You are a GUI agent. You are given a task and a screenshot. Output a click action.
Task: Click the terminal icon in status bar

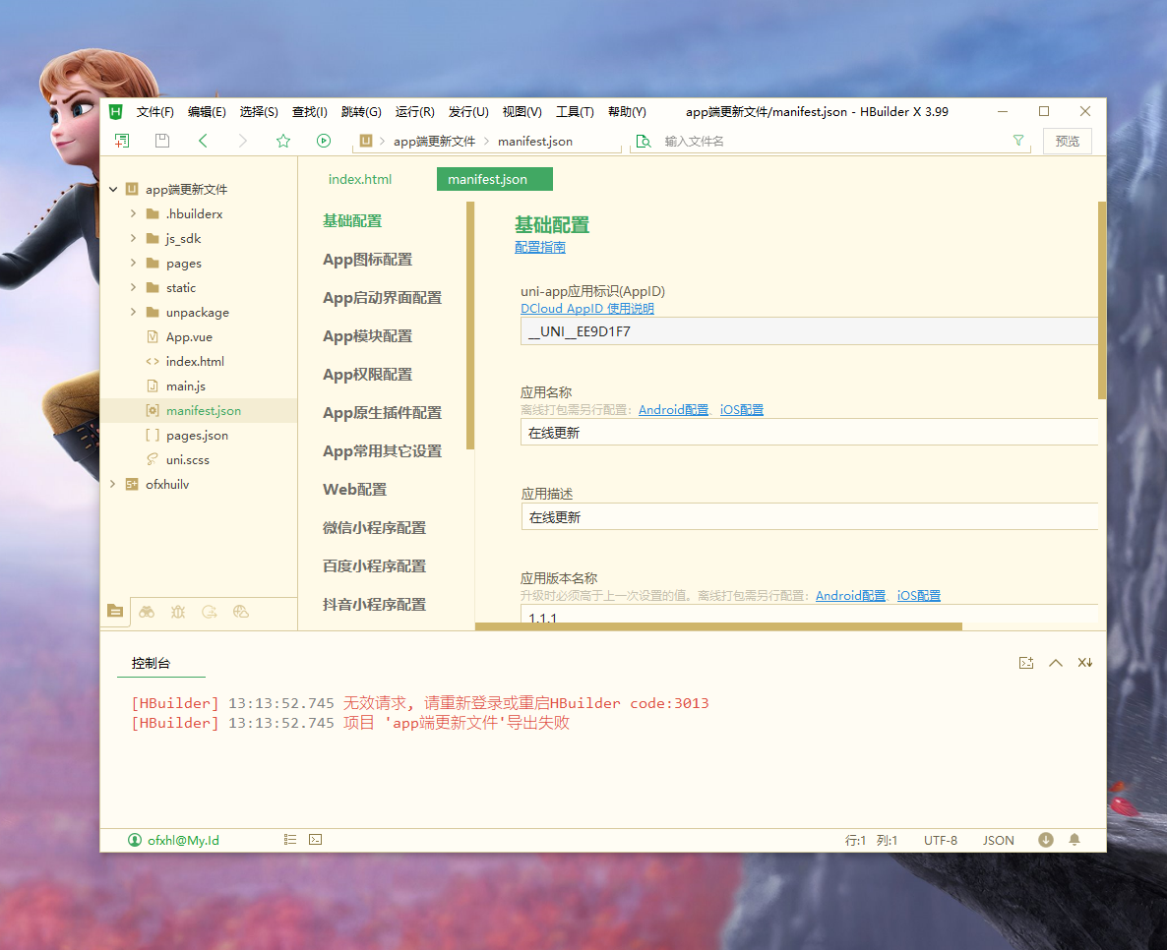pos(315,840)
